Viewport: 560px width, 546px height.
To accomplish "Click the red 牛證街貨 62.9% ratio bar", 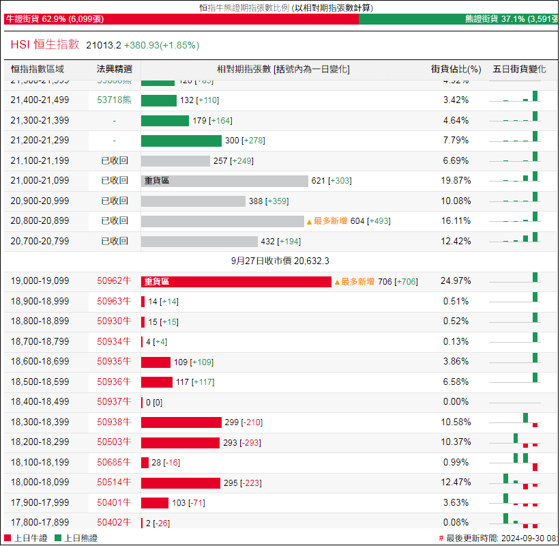I will pyautogui.click(x=181, y=19).
